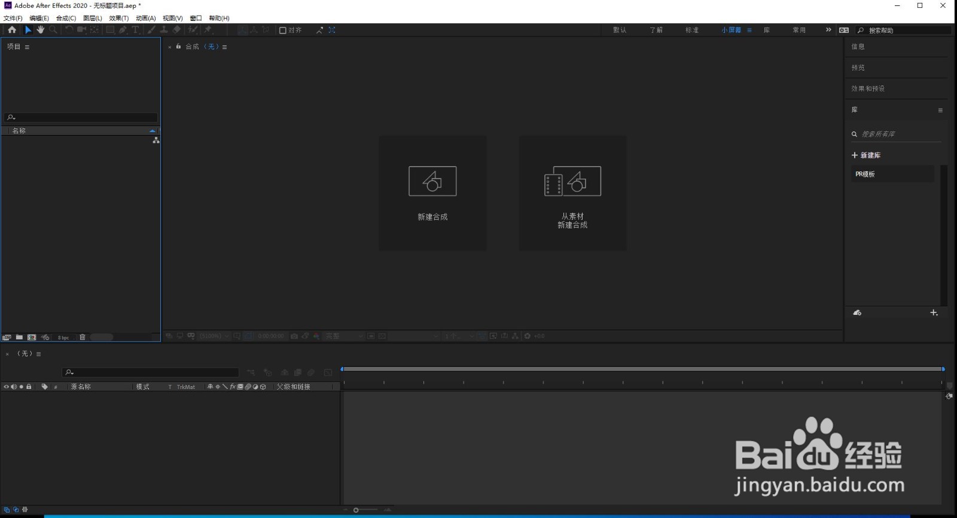Open project flowchart view icon

pyautogui.click(x=156, y=140)
